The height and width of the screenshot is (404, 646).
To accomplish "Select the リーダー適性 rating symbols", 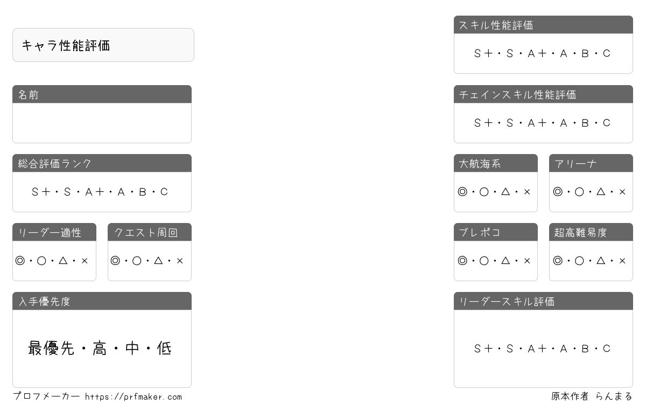I will pos(52,261).
